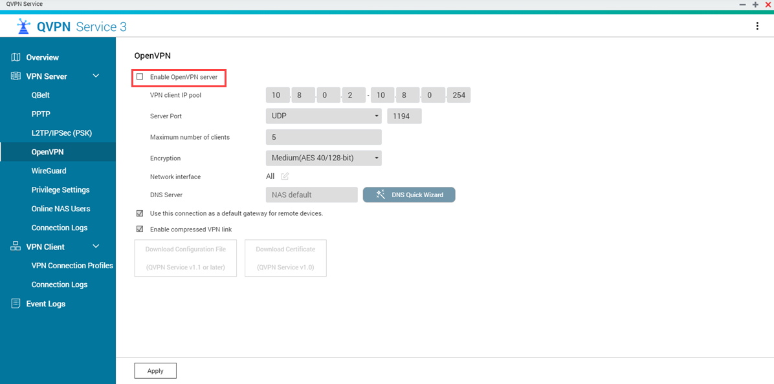Click the Apply button

(x=155, y=370)
